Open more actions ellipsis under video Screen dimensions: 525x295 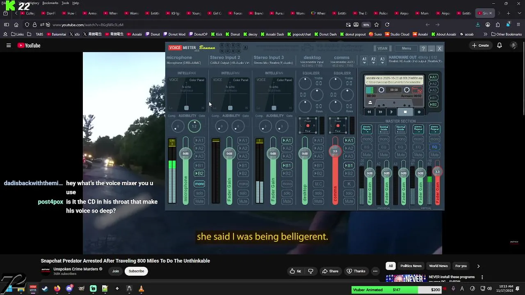tap(375, 271)
